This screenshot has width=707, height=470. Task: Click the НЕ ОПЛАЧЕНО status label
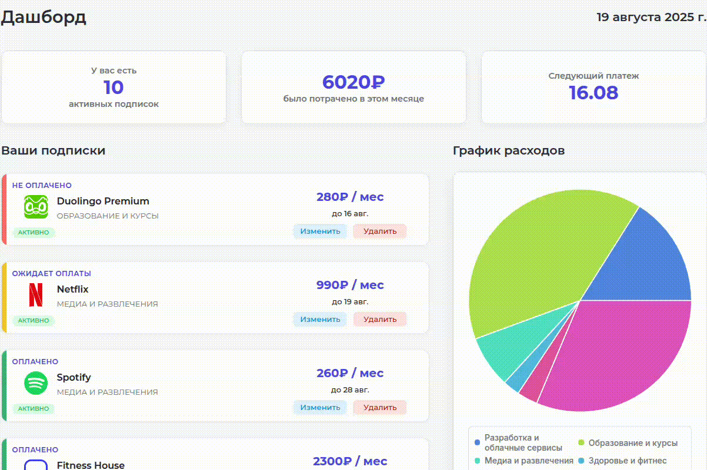pyautogui.click(x=42, y=185)
